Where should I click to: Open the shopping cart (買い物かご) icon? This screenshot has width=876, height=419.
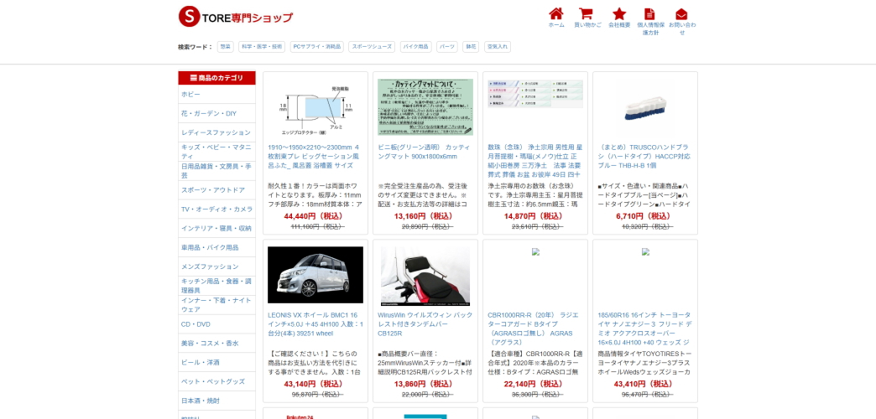586,14
